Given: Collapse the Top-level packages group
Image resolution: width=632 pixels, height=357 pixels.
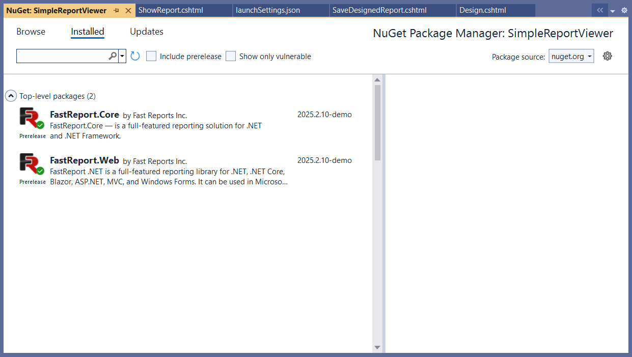Looking at the screenshot, I should (10, 96).
